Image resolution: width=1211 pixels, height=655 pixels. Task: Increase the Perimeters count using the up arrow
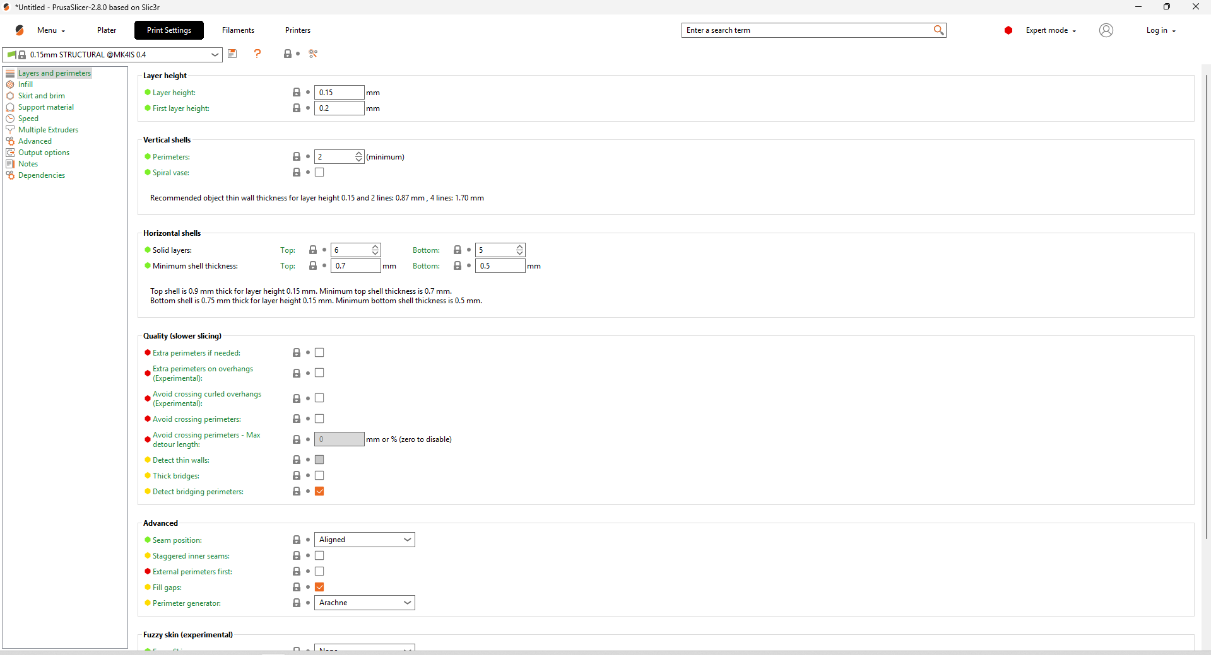(359, 154)
